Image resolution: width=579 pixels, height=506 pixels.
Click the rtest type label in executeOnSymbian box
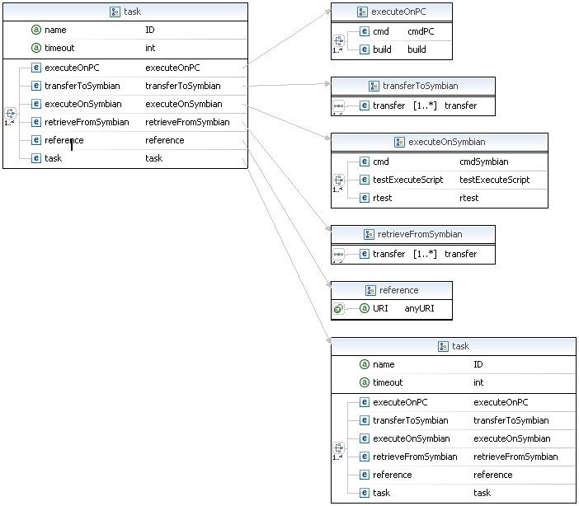469,198
